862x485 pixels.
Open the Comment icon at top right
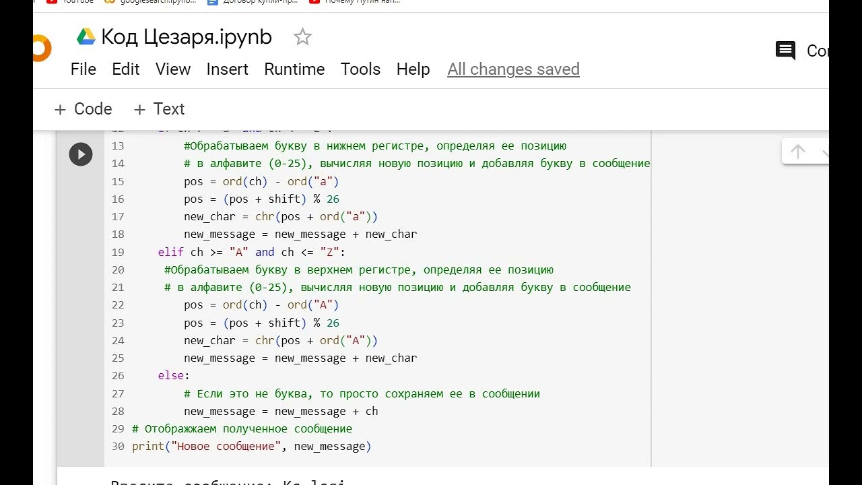pos(785,51)
